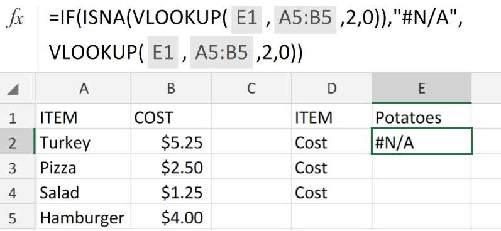Select column C header
The height and width of the screenshot is (231, 501).
click(251, 89)
